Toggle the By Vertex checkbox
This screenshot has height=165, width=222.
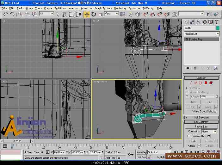187,88
